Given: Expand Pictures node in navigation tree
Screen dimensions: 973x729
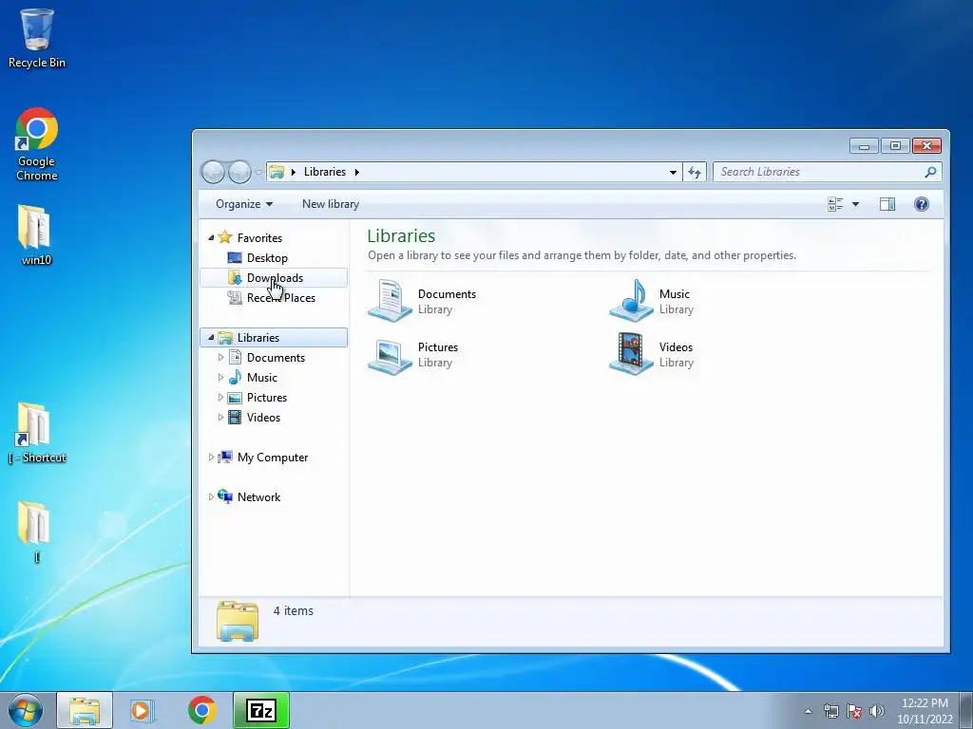Looking at the screenshot, I should (220, 398).
